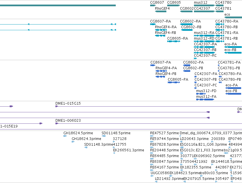The image size is (242, 183).
Task: Select transcript CG43780-RB
Action: pos(227,27)
